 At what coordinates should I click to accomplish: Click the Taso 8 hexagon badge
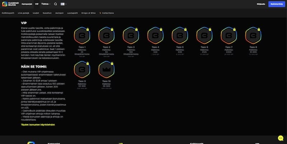coord(253,35)
